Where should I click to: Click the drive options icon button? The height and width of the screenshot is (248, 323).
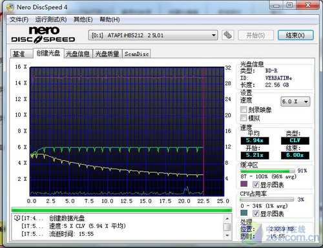point(228,35)
